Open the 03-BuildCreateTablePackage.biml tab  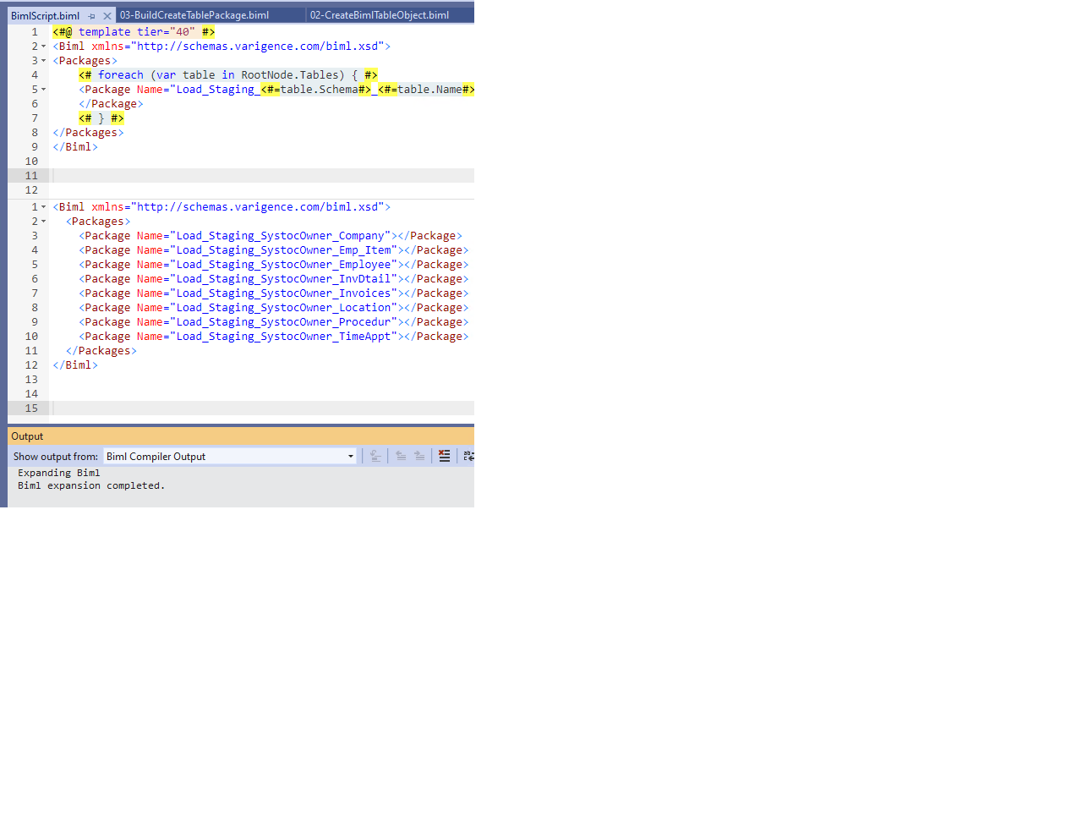(x=194, y=15)
